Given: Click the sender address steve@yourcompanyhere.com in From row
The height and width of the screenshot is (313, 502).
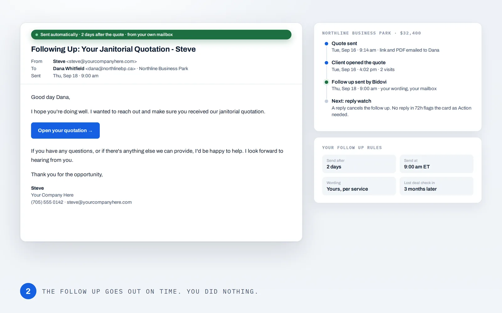Looking at the screenshot, I should pos(102,61).
